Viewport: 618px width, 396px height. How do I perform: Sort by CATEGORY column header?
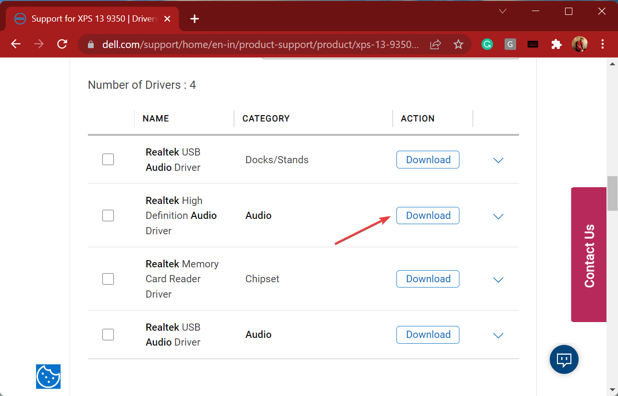pyautogui.click(x=266, y=119)
